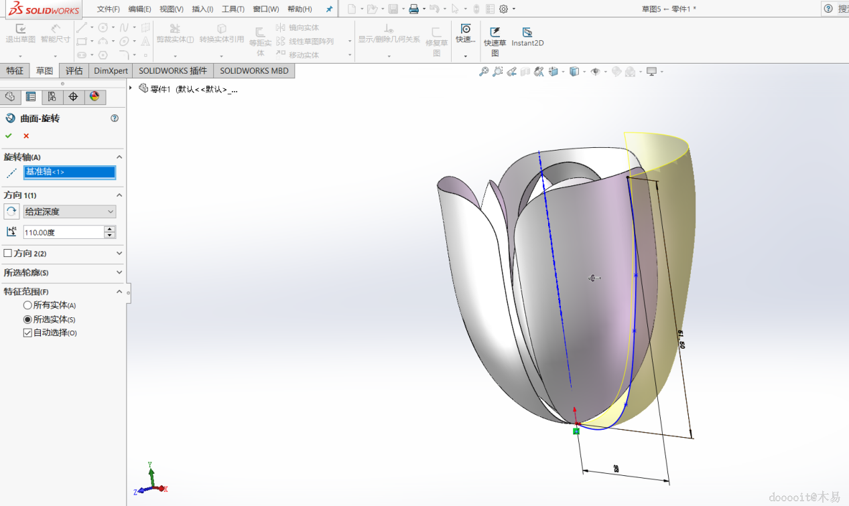Click the Zoom to Fit magnifier icon
Viewport: 849px width, 506px height.
pos(484,72)
